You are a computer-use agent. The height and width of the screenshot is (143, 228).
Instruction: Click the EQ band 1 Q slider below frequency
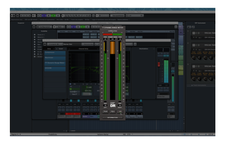coord(87,94)
